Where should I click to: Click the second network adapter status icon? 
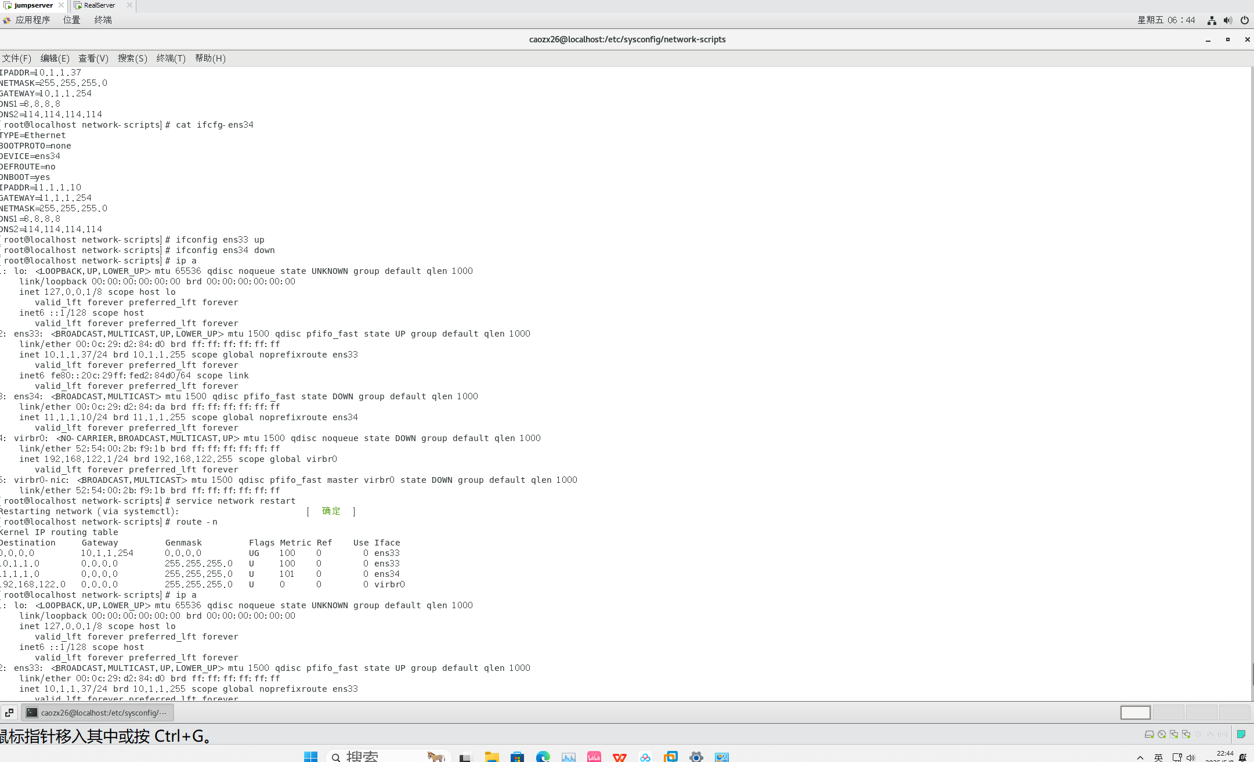[1186, 734]
